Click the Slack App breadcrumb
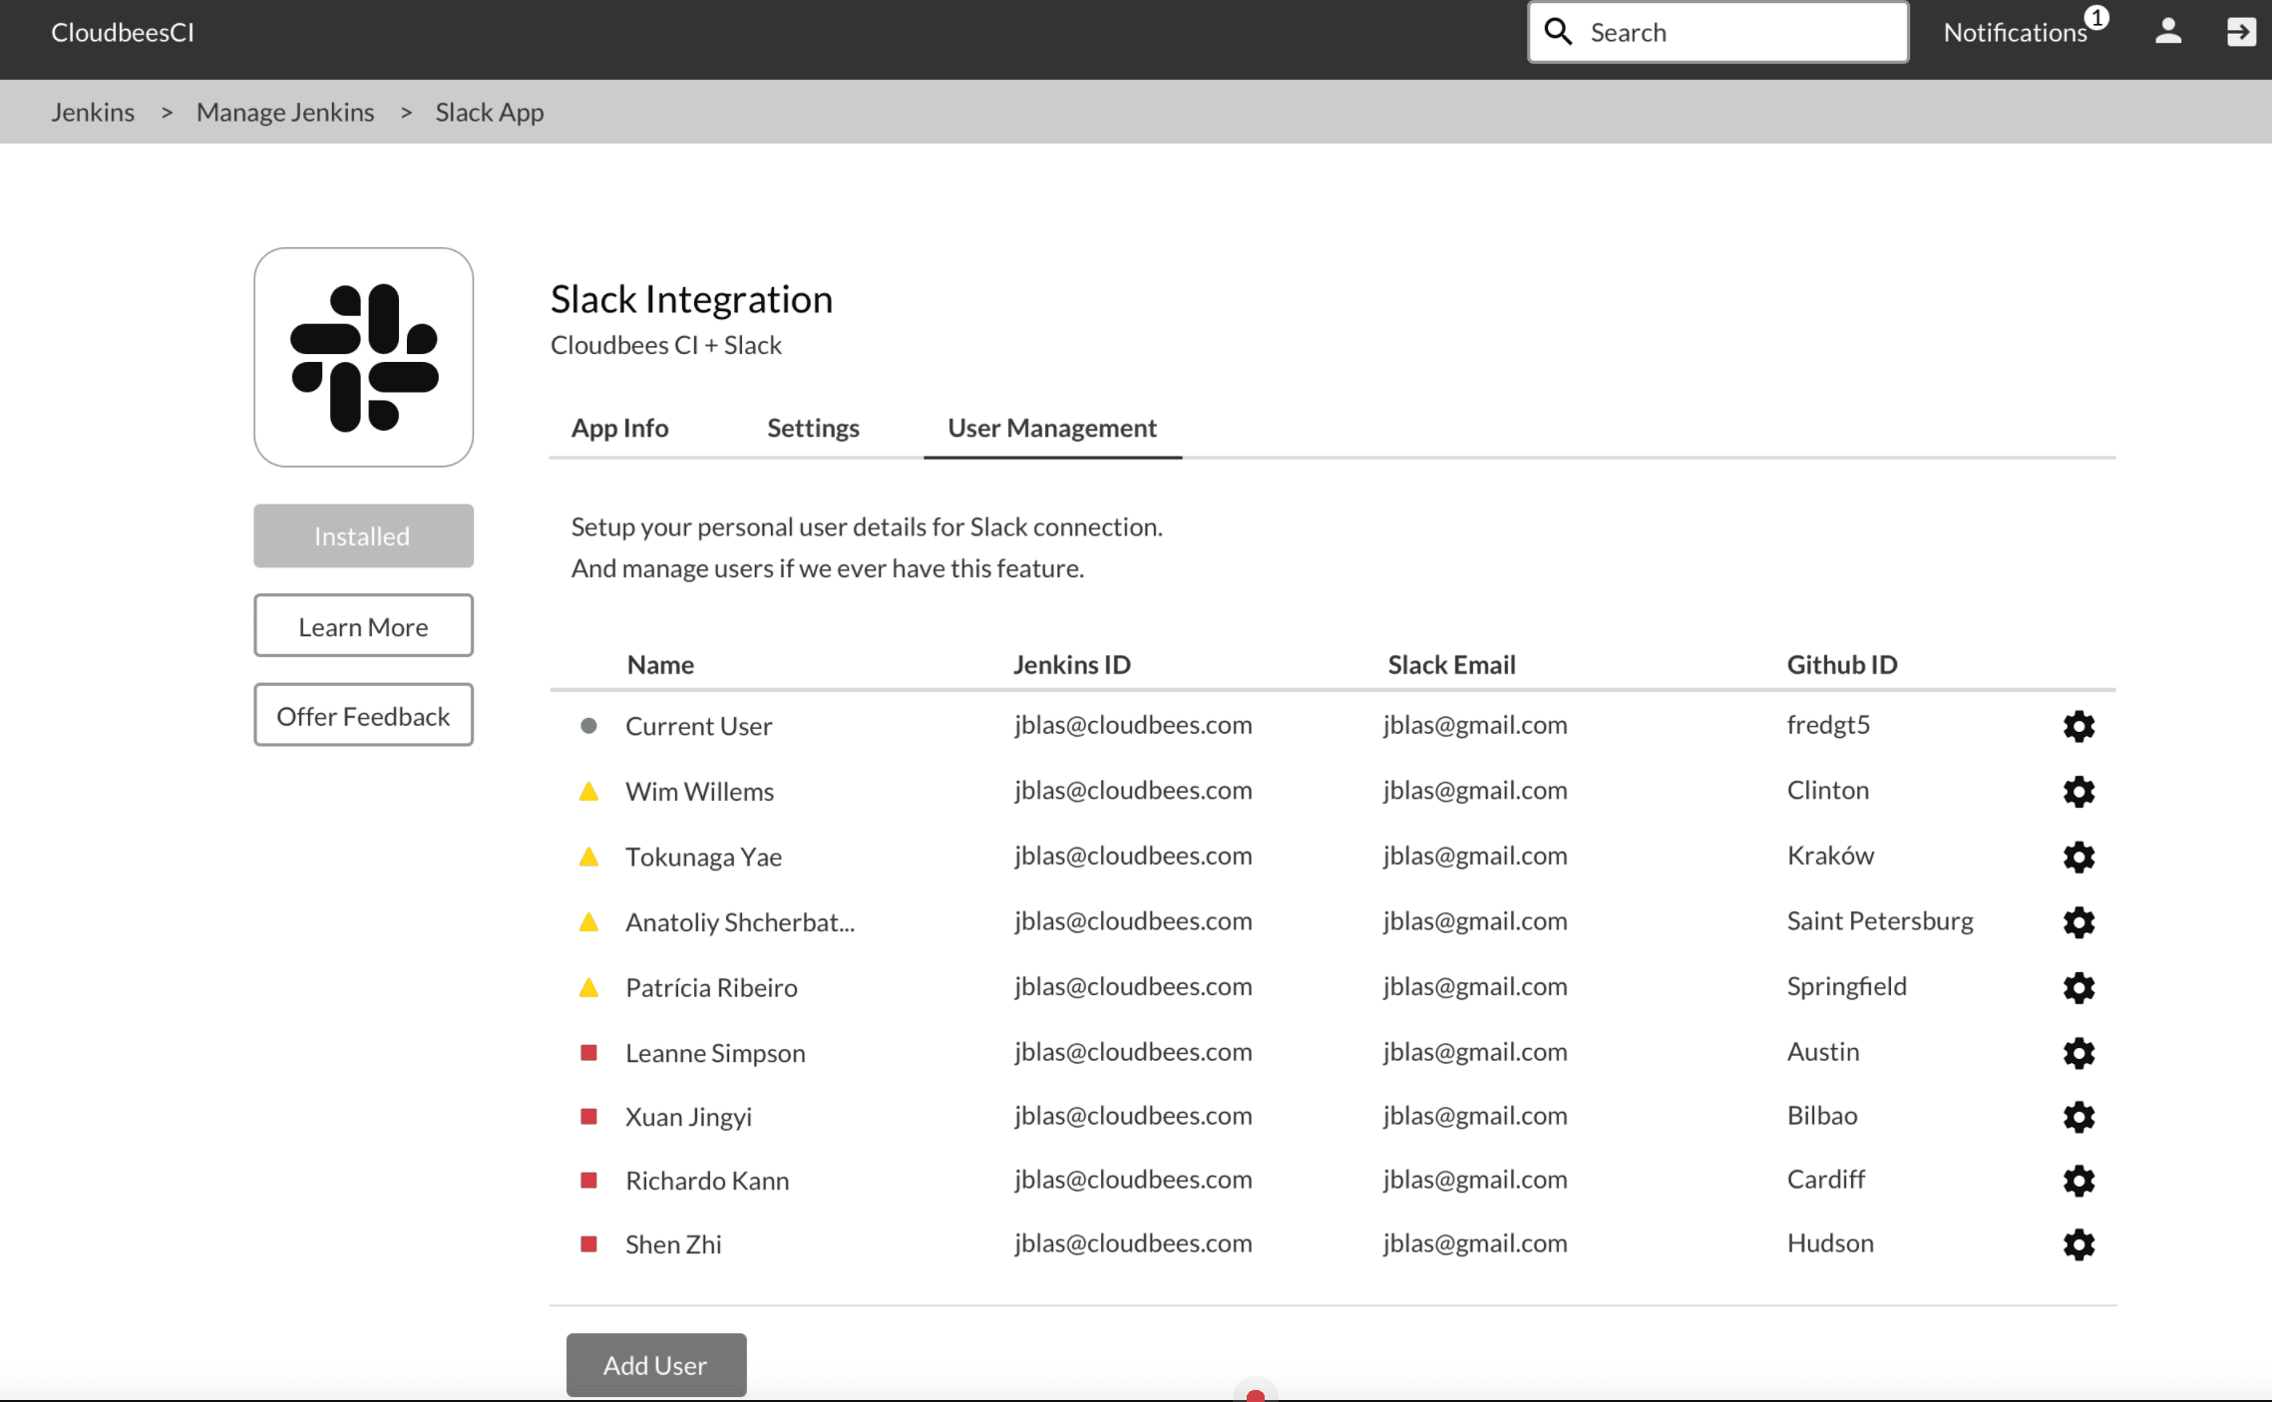This screenshot has width=2272, height=1402. tap(490, 112)
